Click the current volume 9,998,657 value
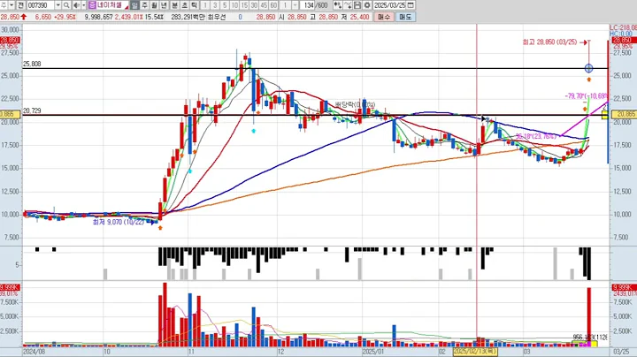The image size is (637, 357). coord(99,17)
